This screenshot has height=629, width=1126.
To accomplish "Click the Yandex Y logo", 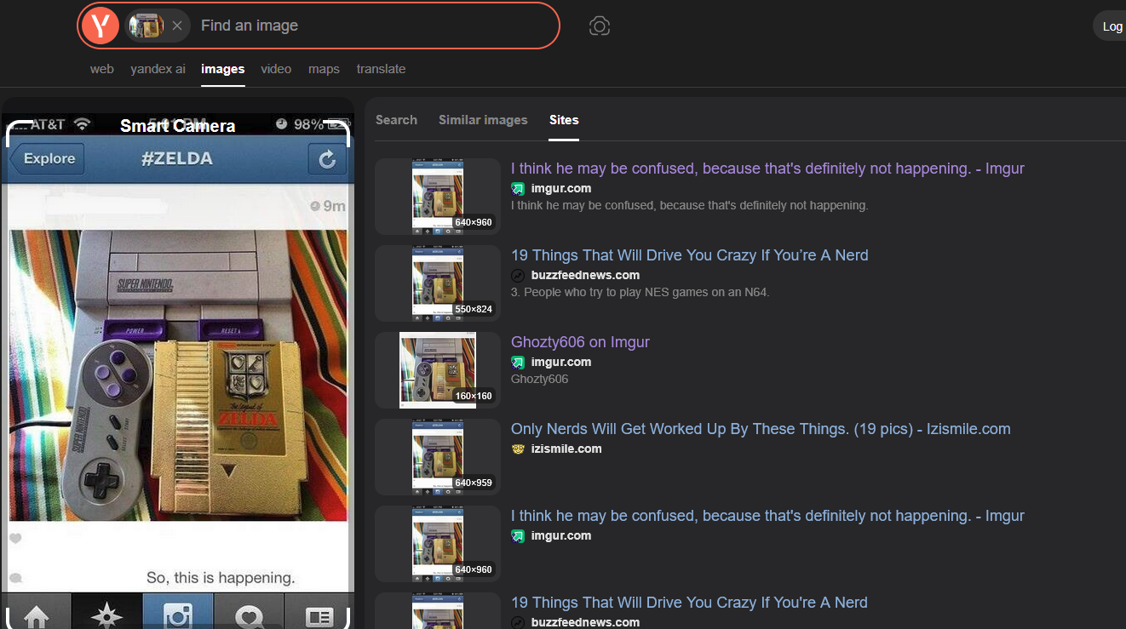I will [x=101, y=26].
